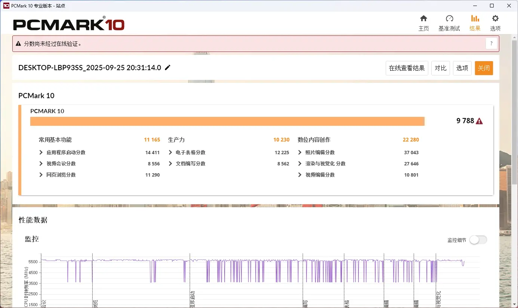Click the 监控 heading
This screenshot has height=308, width=518.
(32, 239)
